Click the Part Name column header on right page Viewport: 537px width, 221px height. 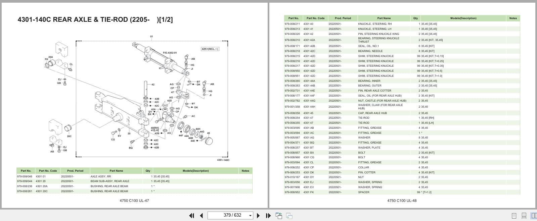click(384, 18)
